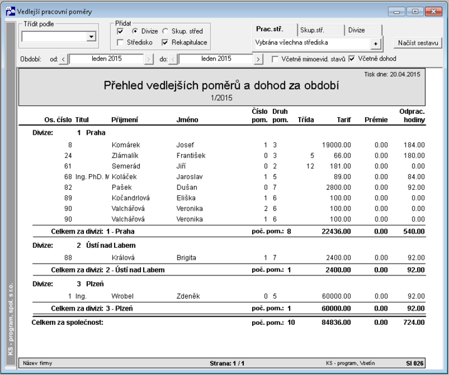Viewport: 449px width, 375px height.
Task: Switch to the Skup.stř. tab
Action: tap(320, 30)
